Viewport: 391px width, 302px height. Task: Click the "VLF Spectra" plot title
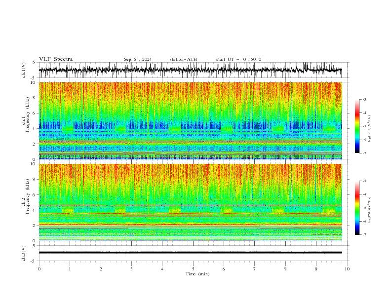56,59
